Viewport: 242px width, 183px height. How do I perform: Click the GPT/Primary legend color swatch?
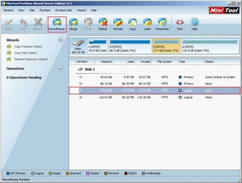point(8,173)
